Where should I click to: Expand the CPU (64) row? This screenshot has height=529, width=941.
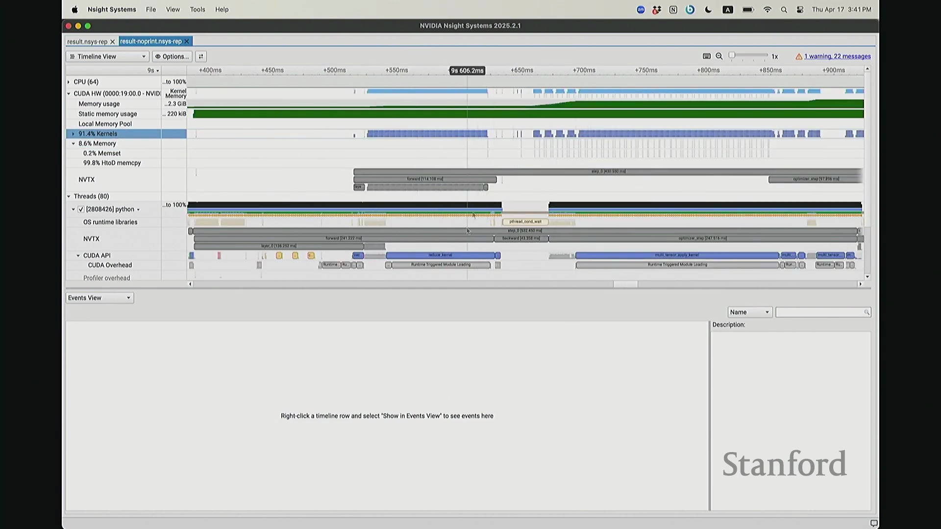click(x=69, y=82)
